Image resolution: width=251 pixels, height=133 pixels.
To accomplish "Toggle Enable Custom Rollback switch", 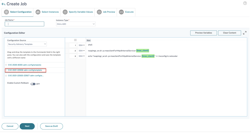I will 33,84.
